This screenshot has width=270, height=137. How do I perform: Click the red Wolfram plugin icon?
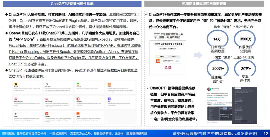click(x=47, y=114)
